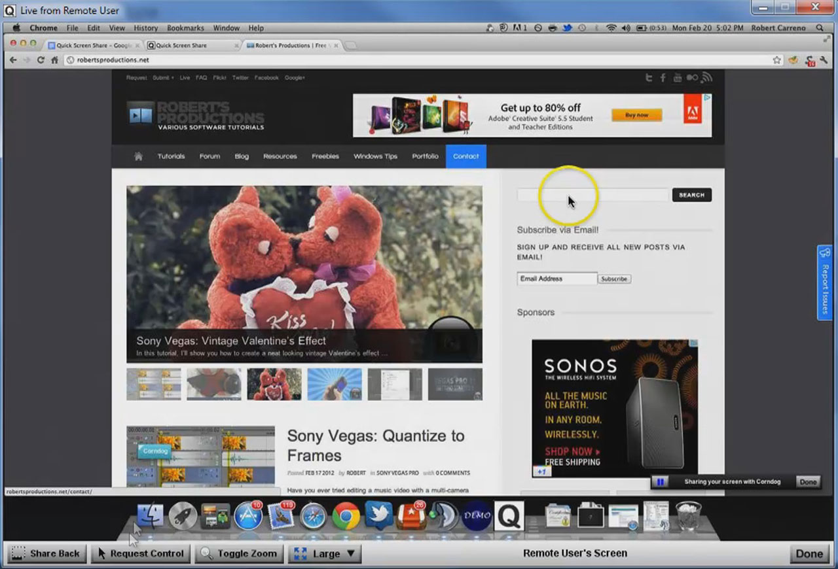
Task: Click the Email Address input field
Action: (557, 279)
